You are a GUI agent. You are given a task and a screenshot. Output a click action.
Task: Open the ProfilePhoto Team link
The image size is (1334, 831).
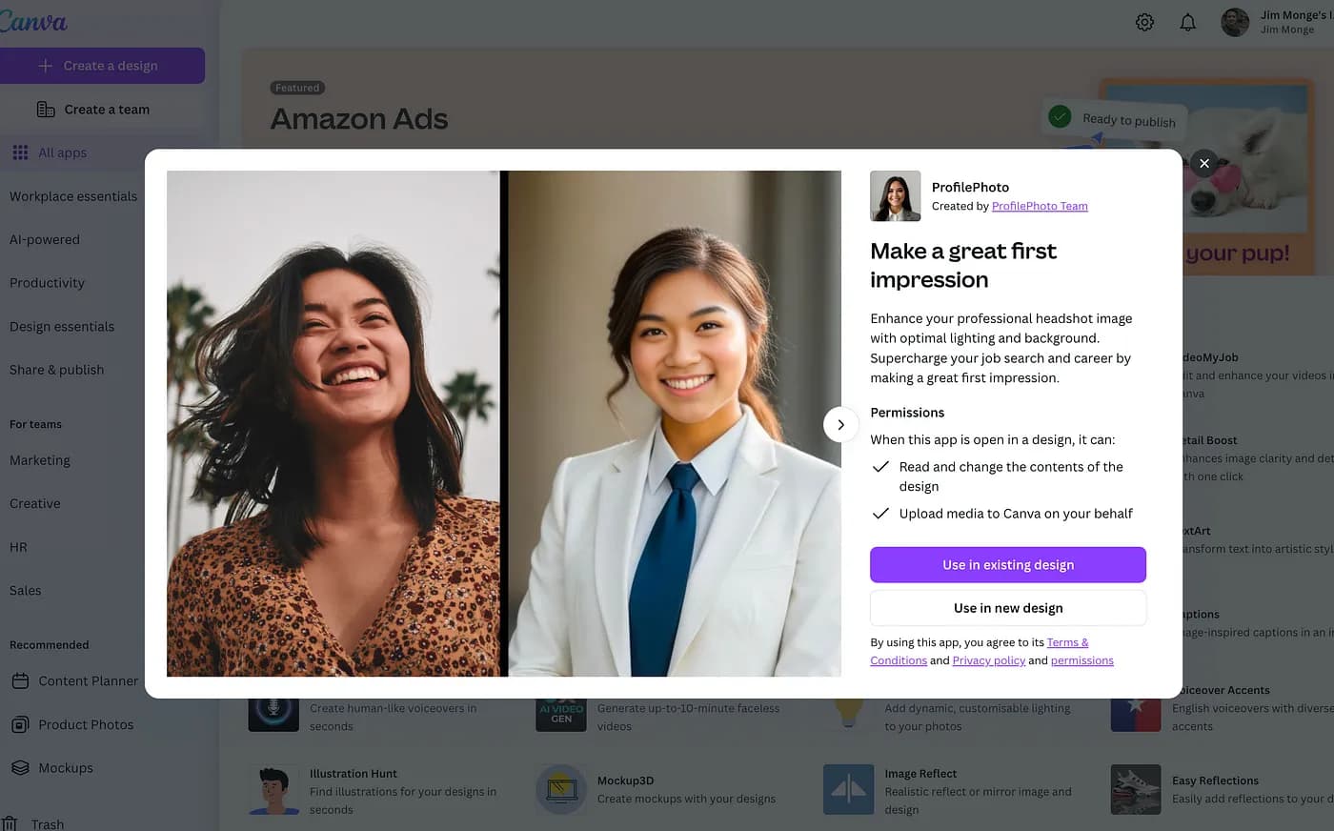1039,206
